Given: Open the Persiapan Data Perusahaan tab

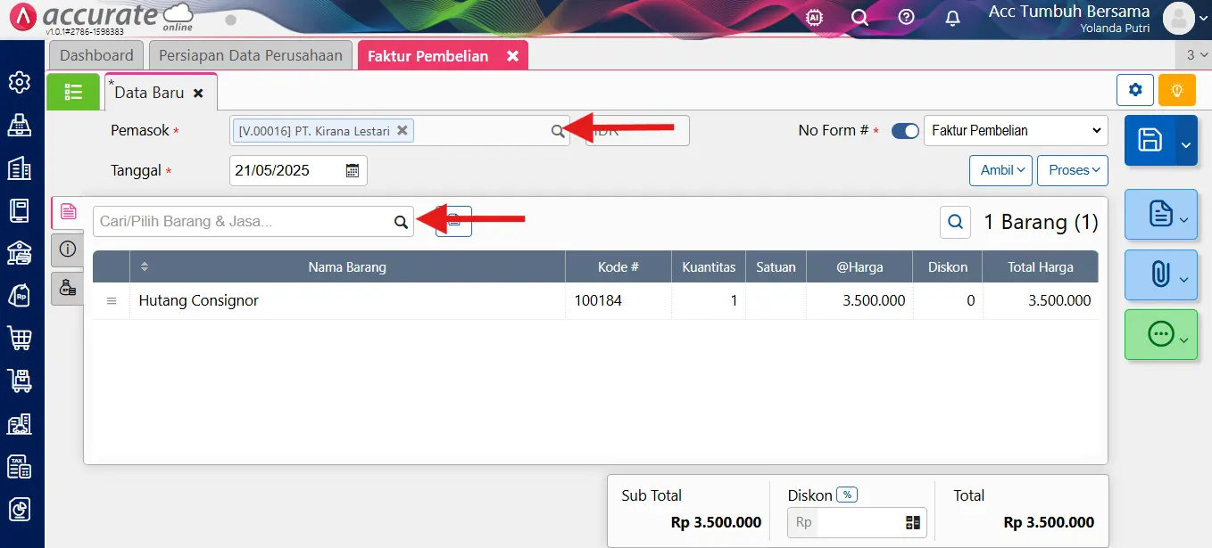Looking at the screenshot, I should point(250,54).
